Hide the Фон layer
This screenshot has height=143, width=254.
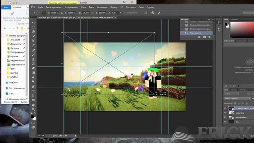225,122
